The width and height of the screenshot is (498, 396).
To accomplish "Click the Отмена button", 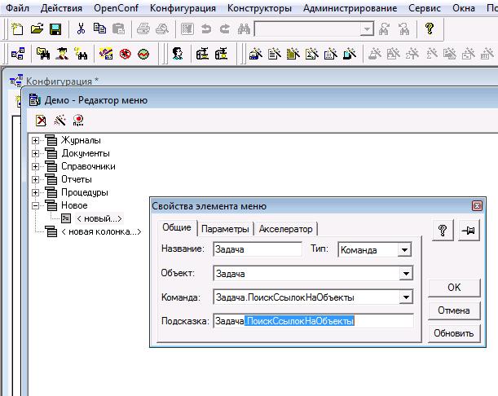I will pos(454,310).
